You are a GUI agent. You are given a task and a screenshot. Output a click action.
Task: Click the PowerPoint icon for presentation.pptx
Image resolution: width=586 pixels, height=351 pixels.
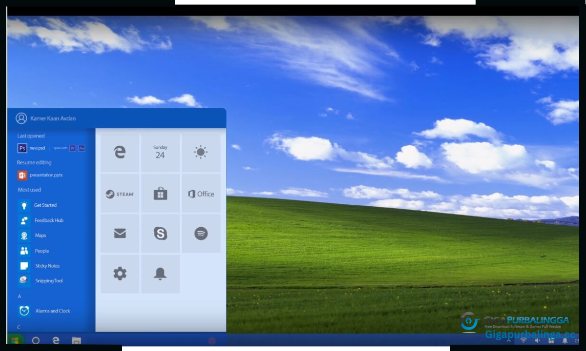pos(22,175)
